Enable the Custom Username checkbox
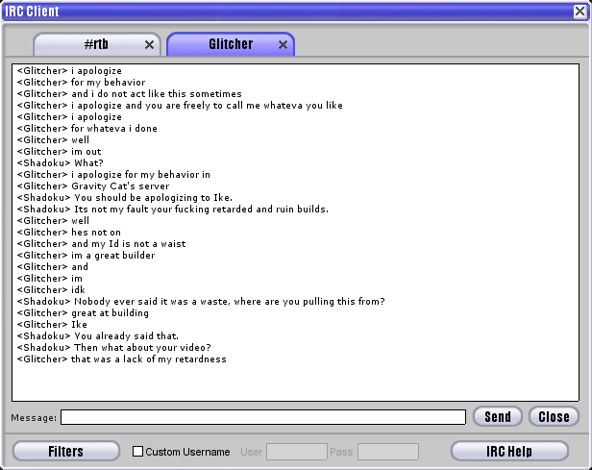Viewport: 592px width, 470px height. coord(137,452)
